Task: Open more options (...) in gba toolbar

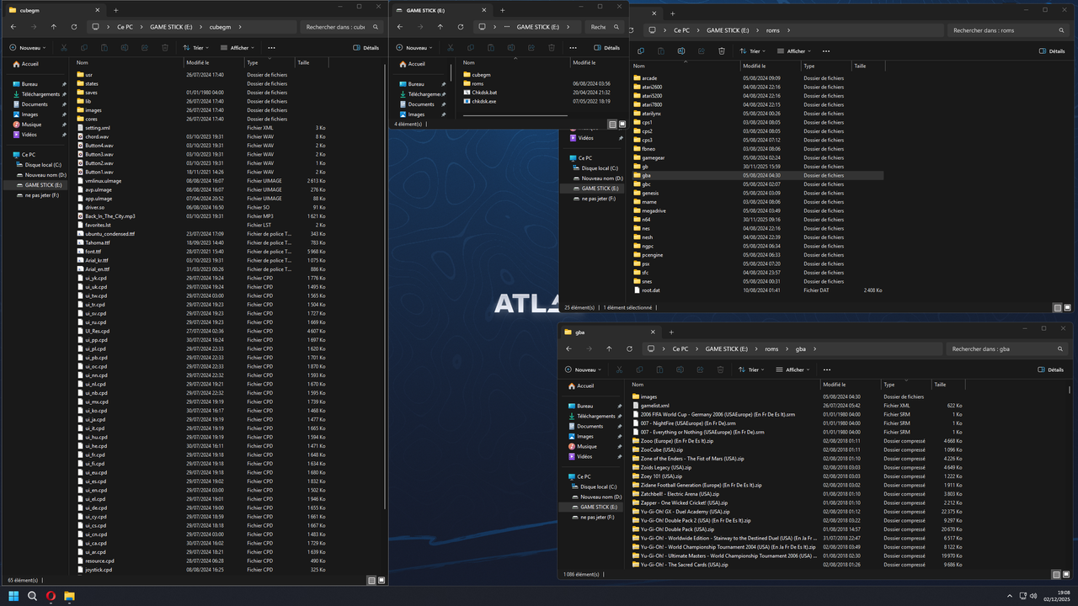Action: point(827,369)
